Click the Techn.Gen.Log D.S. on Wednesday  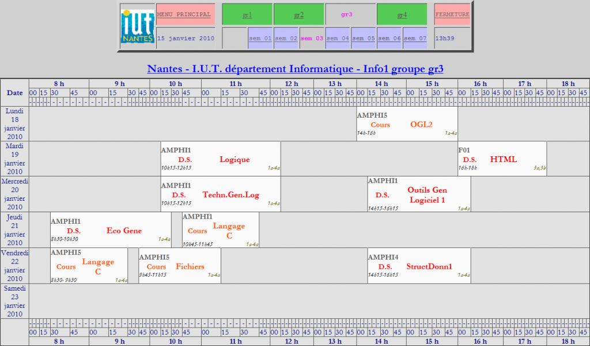pos(221,194)
